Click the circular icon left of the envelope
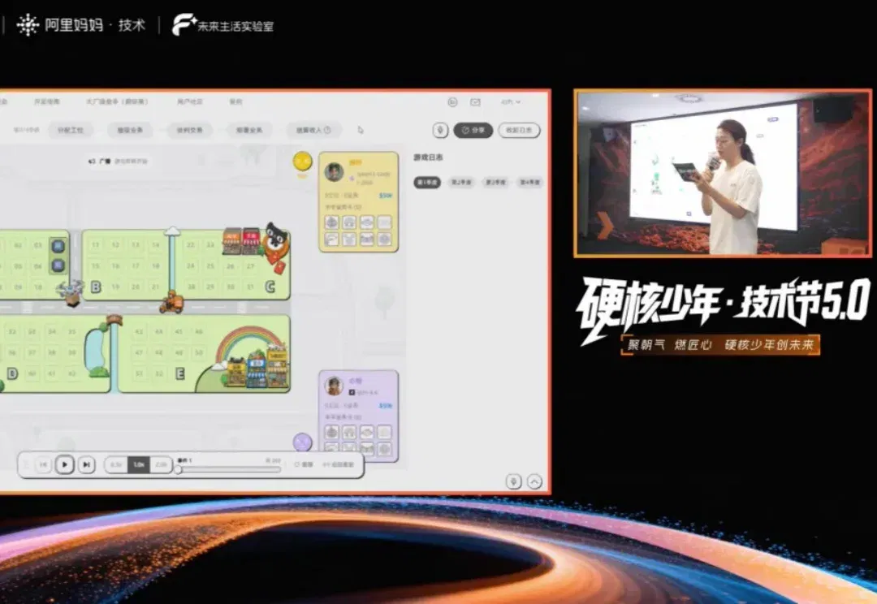The width and height of the screenshot is (877, 604). coord(452,101)
